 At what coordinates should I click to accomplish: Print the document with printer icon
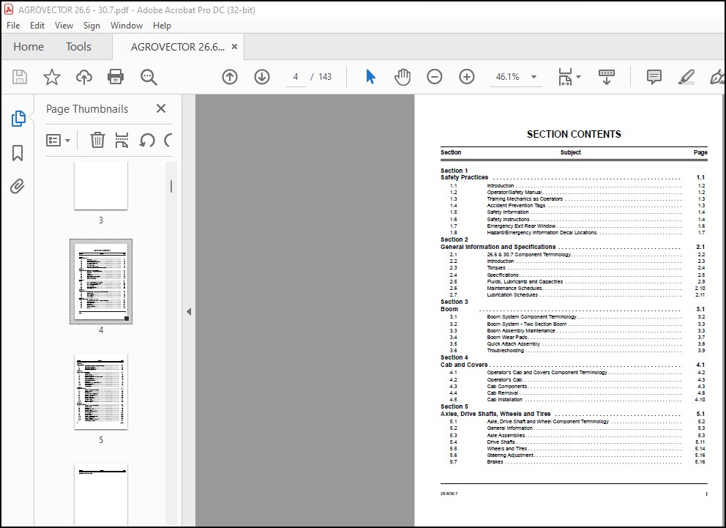[x=116, y=77]
